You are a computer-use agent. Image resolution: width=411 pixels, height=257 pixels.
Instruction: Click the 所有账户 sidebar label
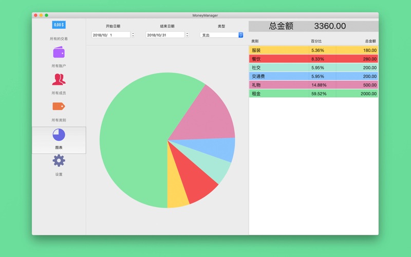(59, 66)
